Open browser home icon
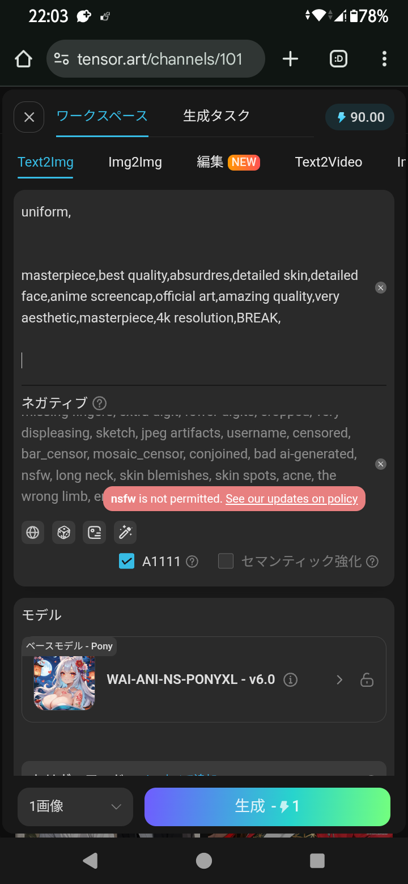Viewport: 408px width, 884px height. point(23,58)
